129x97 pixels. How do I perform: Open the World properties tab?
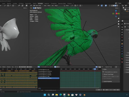[122, 37]
